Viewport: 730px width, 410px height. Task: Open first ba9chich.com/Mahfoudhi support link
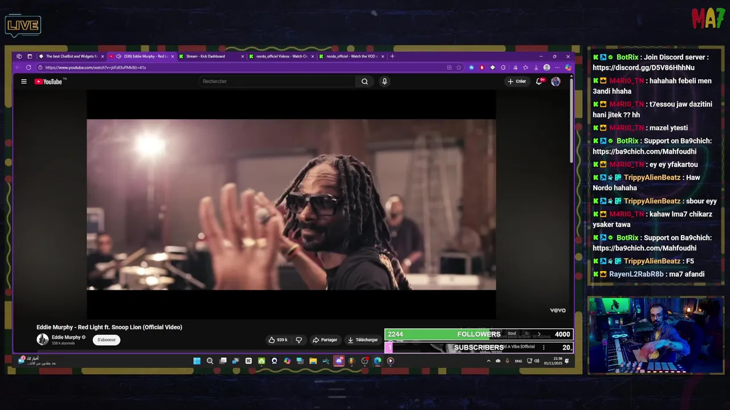click(644, 151)
